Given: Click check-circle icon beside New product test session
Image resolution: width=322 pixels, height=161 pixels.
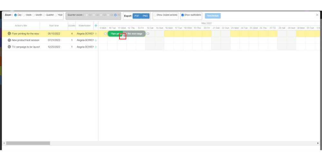Looking at the screenshot, I should point(9,40).
